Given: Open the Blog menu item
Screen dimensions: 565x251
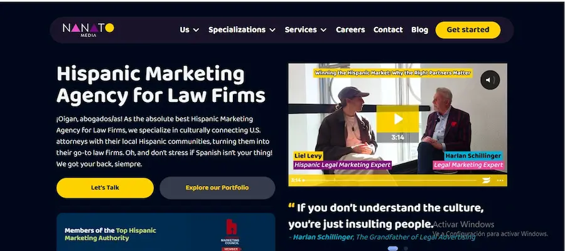Looking at the screenshot, I should coord(419,30).
